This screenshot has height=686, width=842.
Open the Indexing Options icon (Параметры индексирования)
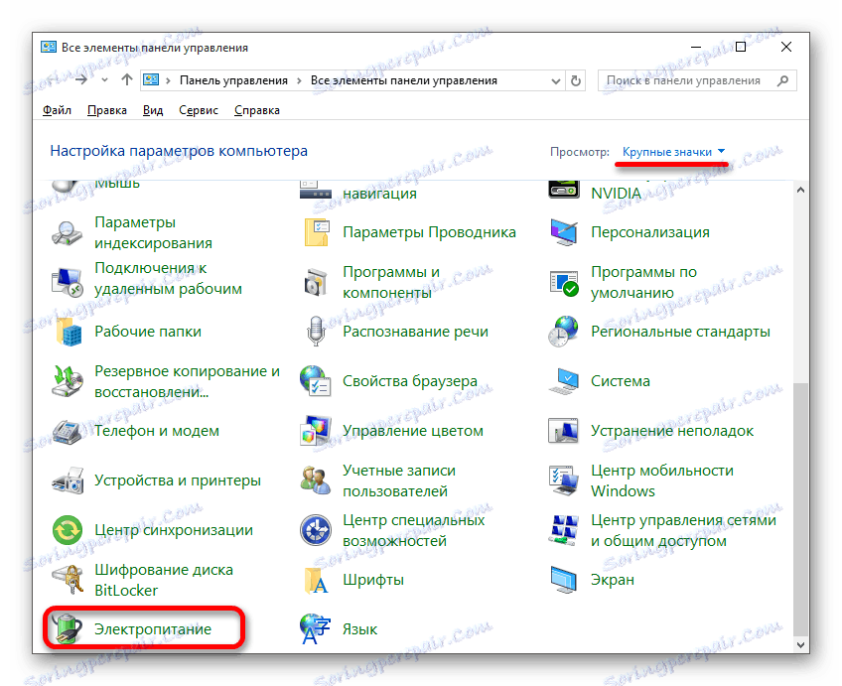click(x=68, y=233)
